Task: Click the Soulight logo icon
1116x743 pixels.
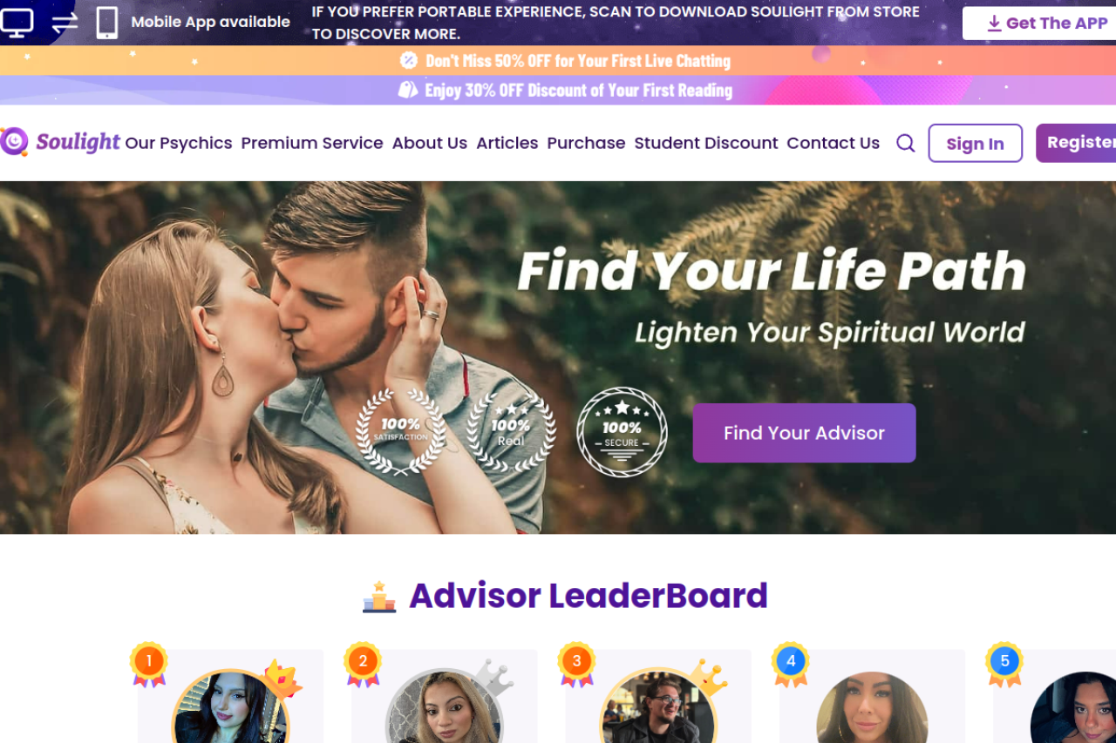Action: 15,142
